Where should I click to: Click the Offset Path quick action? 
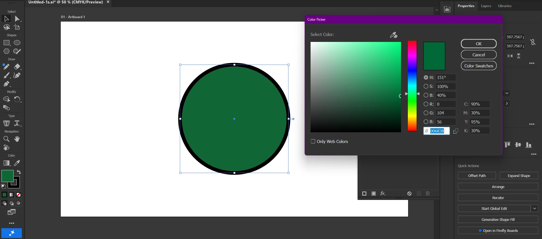[x=477, y=176]
